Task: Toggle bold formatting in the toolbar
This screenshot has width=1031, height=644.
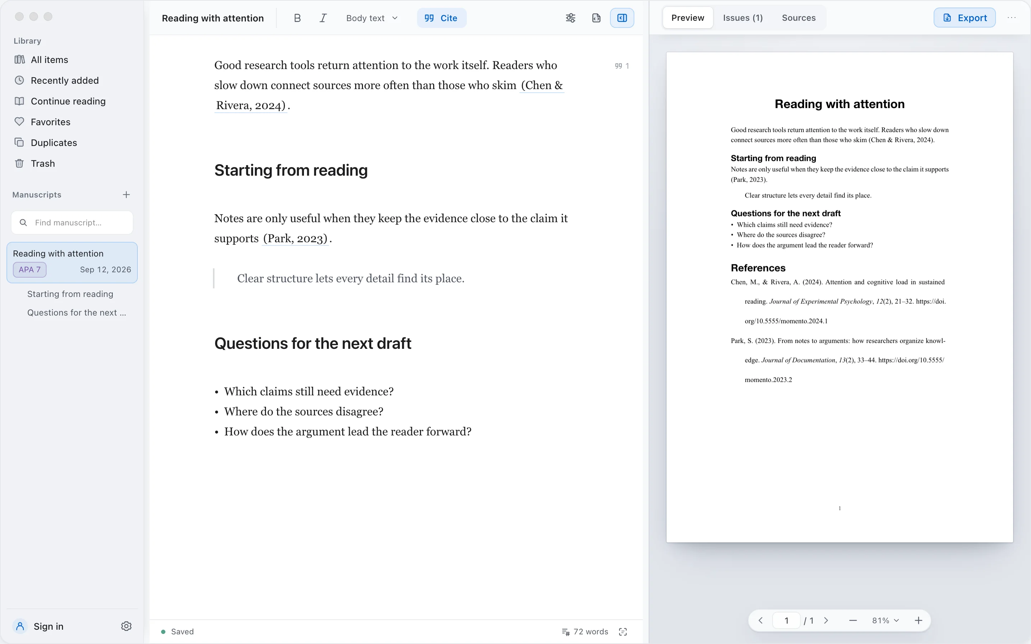Action: pyautogui.click(x=297, y=18)
